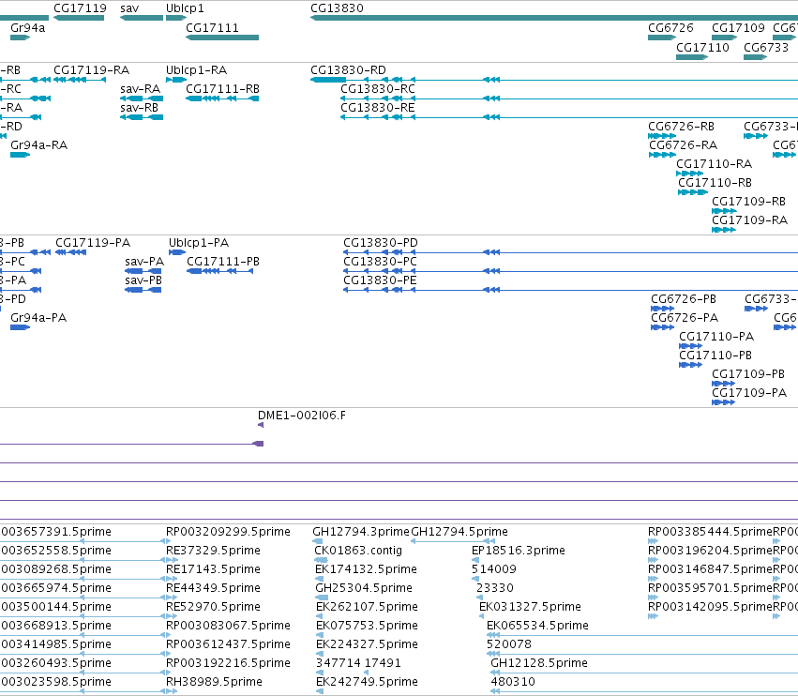Open protein CG17109-PB

pyautogui.click(x=748, y=373)
